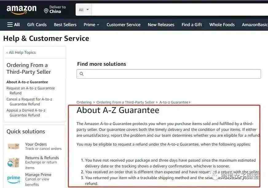
Task: Click the About A-Z Guarantee heading
Action: 118,110
